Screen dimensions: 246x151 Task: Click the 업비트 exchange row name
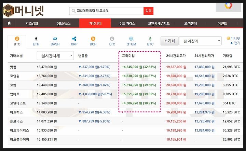pos(15,94)
